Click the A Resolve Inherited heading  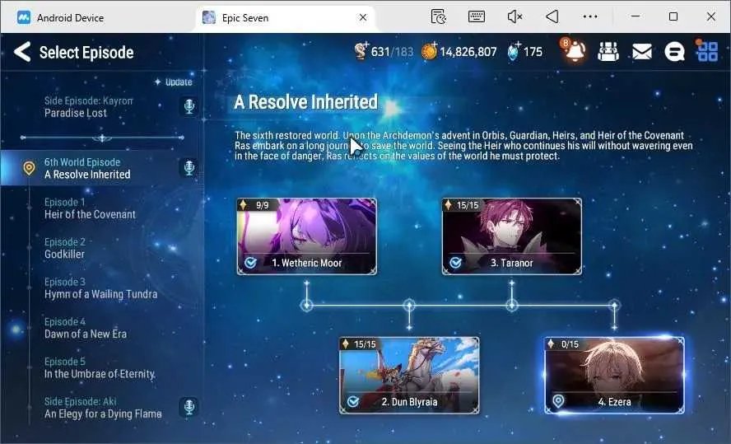(306, 102)
